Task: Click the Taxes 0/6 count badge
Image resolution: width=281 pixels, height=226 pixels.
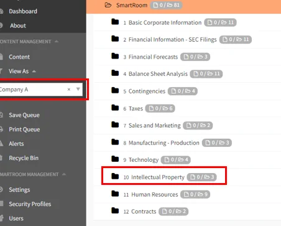Action: point(160,108)
